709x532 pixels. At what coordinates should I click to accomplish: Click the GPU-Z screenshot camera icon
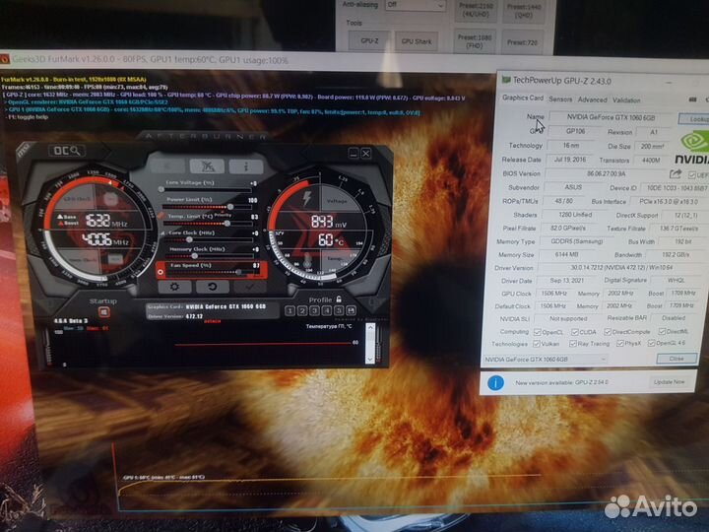click(x=692, y=100)
